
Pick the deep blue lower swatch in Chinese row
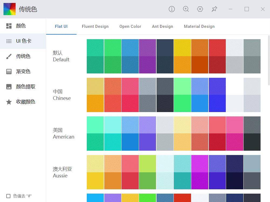coord(217,103)
